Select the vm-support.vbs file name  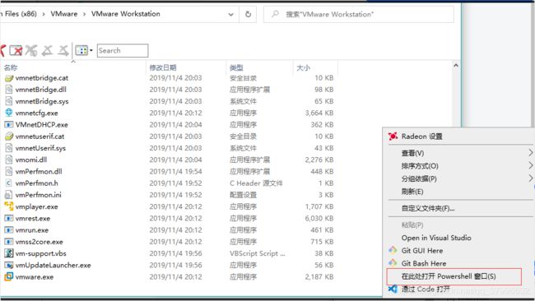tap(41, 253)
